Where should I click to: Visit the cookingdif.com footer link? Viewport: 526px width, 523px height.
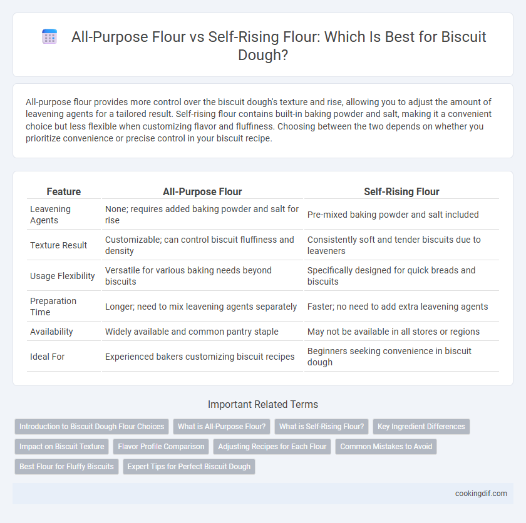(481, 494)
